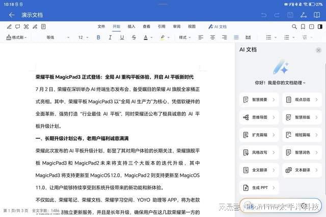Open the highlight color dropdown arrow

point(169,38)
